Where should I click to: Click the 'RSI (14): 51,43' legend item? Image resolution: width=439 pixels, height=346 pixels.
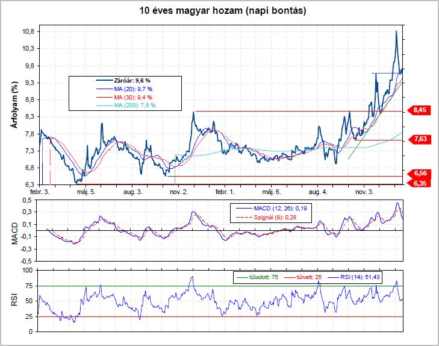[362, 277]
